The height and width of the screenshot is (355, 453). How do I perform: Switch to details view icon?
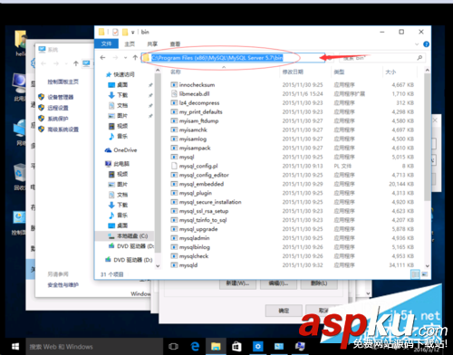[416, 274]
